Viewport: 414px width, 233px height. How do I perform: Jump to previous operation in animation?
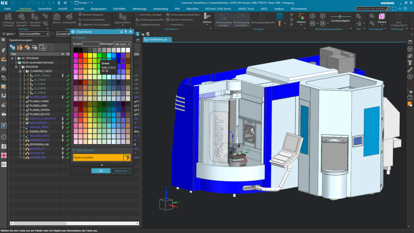313,23
